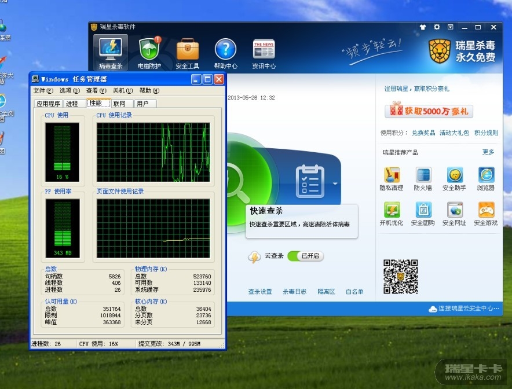Click 获取5000万豪礼 gift banner
The height and width of the screenshot is (389, 512).
pyautogui.click(x=429, y=111)
